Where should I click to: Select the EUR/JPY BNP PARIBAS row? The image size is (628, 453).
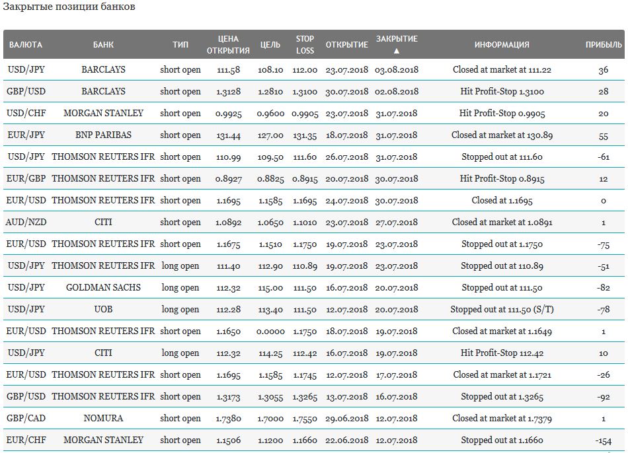(314, 135)
